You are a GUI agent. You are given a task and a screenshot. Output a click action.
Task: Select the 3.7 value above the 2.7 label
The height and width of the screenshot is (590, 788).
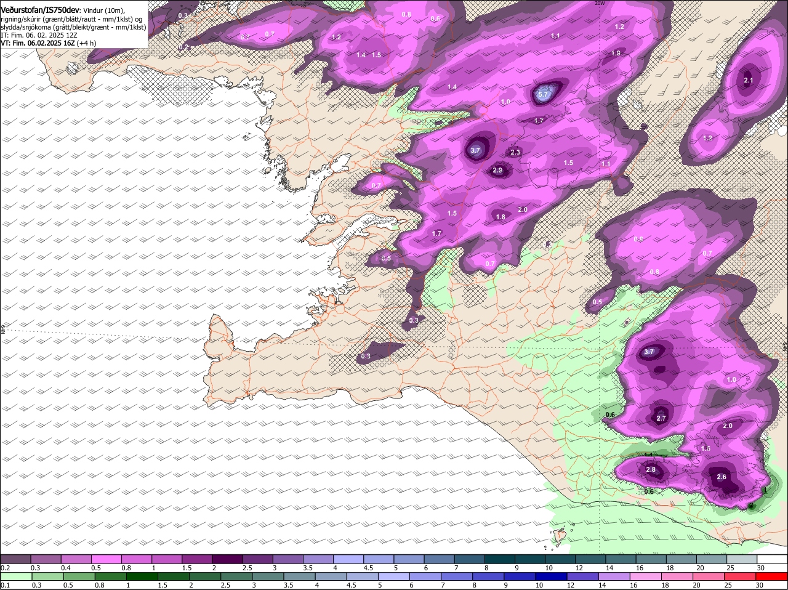[x=649, y=352]
